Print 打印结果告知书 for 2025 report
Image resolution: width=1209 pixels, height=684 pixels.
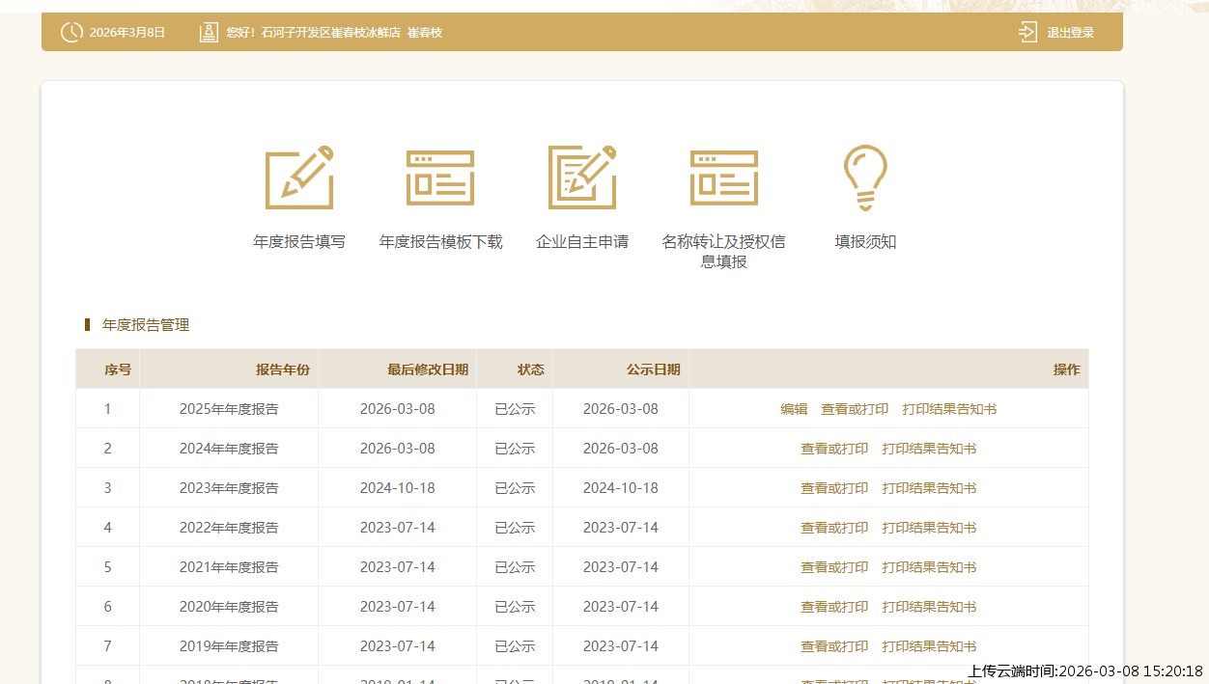click(949, 409)
